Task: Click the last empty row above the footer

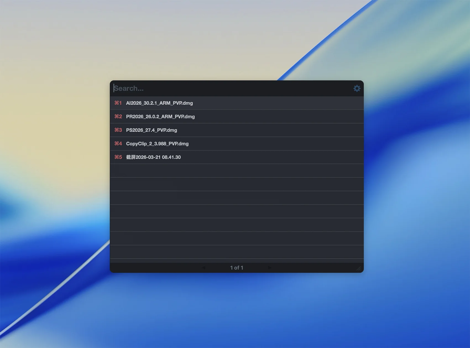Action: [237, 252]
